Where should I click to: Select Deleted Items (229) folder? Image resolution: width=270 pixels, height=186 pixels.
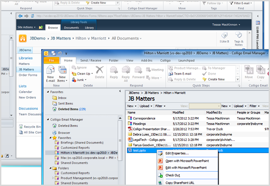pos(69,109)
